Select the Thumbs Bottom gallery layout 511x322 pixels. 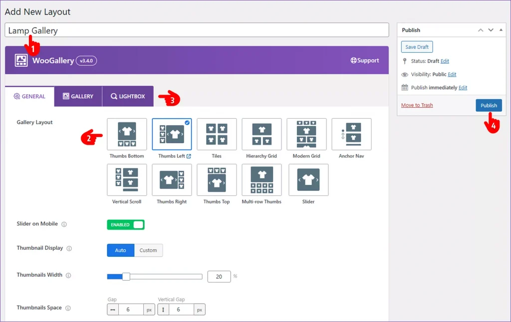point(126,134)
